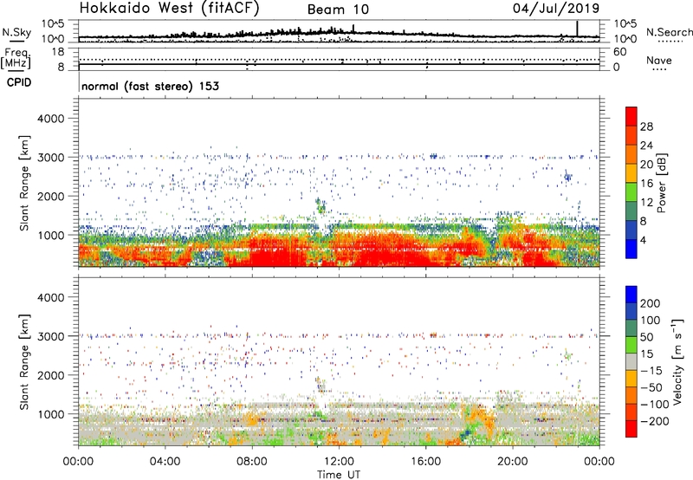Click the 'N.Search' legend label
The image size is (693, 480).
669,32
